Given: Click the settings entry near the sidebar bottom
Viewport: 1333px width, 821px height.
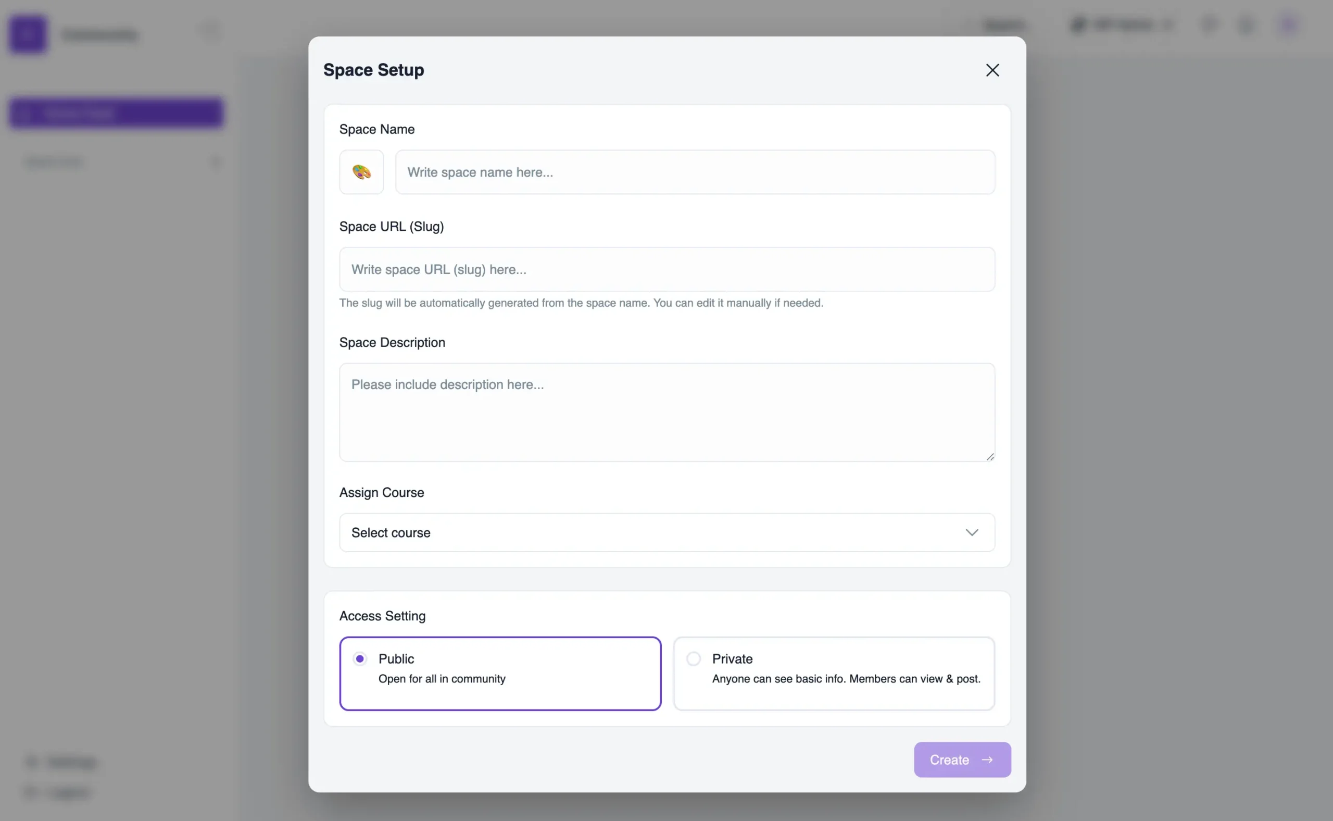Looking at the screenshot, I should (61, 761).
